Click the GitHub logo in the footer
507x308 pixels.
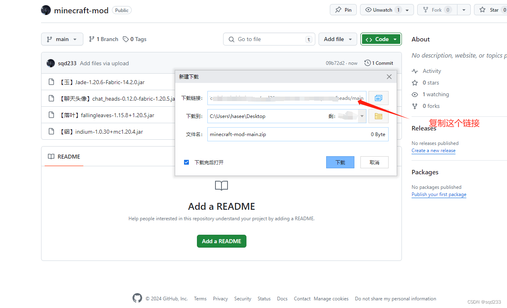[137, 298]
